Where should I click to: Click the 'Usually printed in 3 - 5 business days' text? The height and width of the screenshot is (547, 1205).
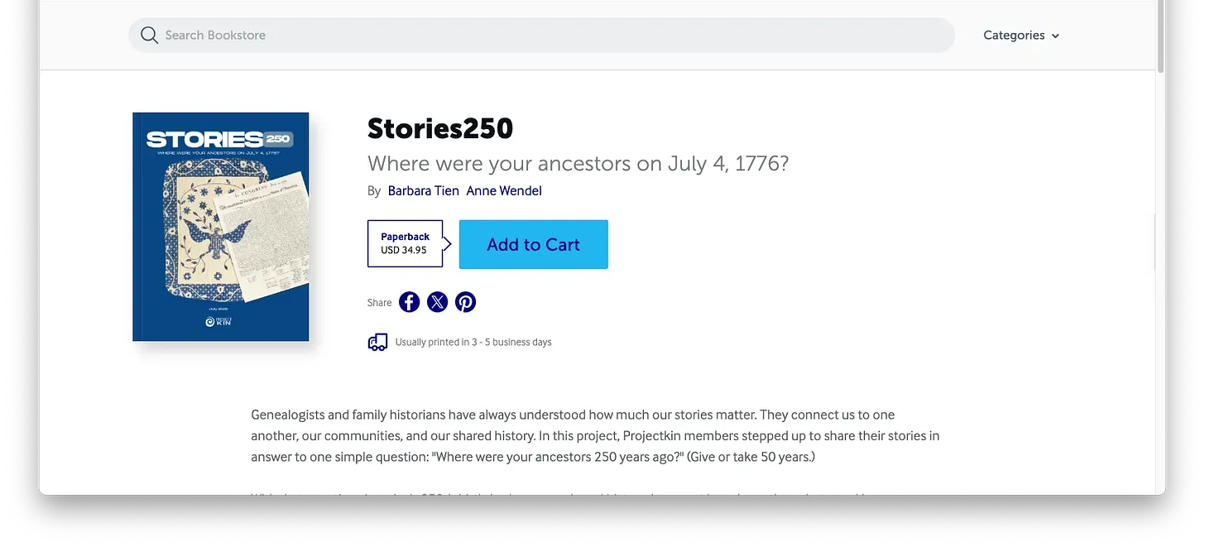473,342
